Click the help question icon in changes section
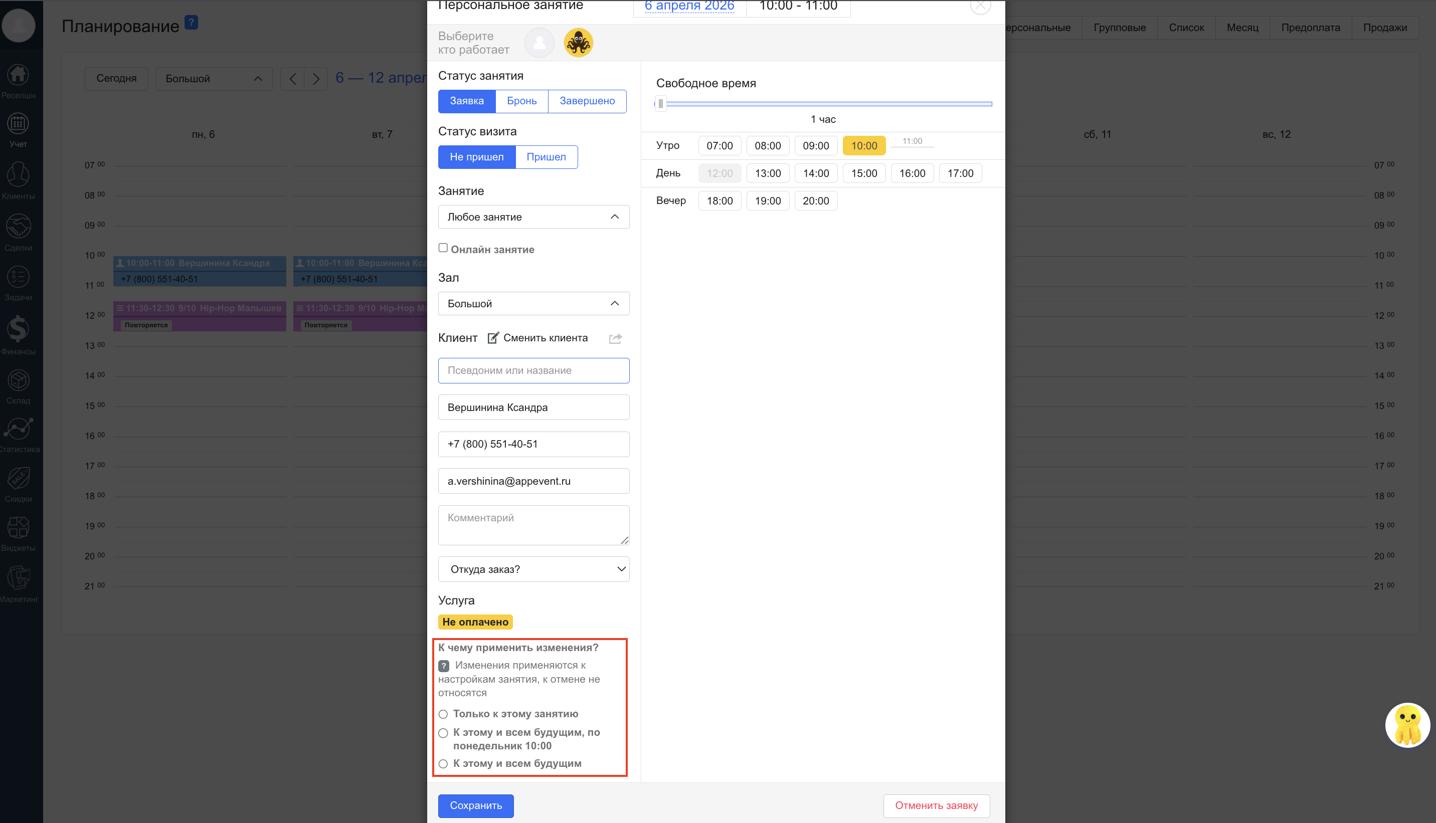Image resolution: width=1436 pixels, height=823 pixels. pos(444,666)
